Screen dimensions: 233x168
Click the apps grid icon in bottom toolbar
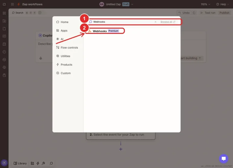[32, 163]
